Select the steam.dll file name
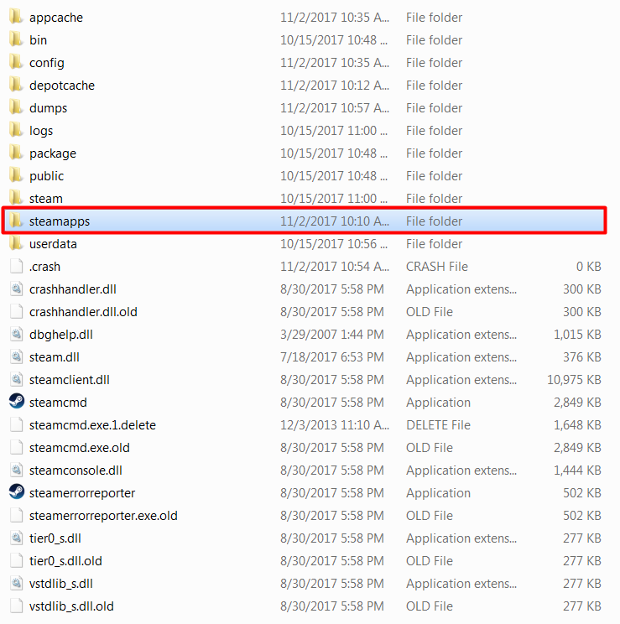This screenshot has width=620, height=624. (55, 357)
